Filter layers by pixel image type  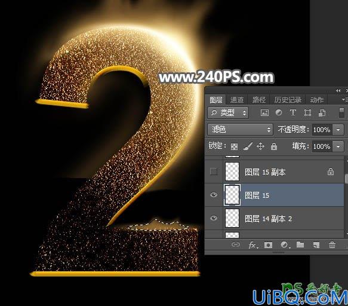point(264,113)
